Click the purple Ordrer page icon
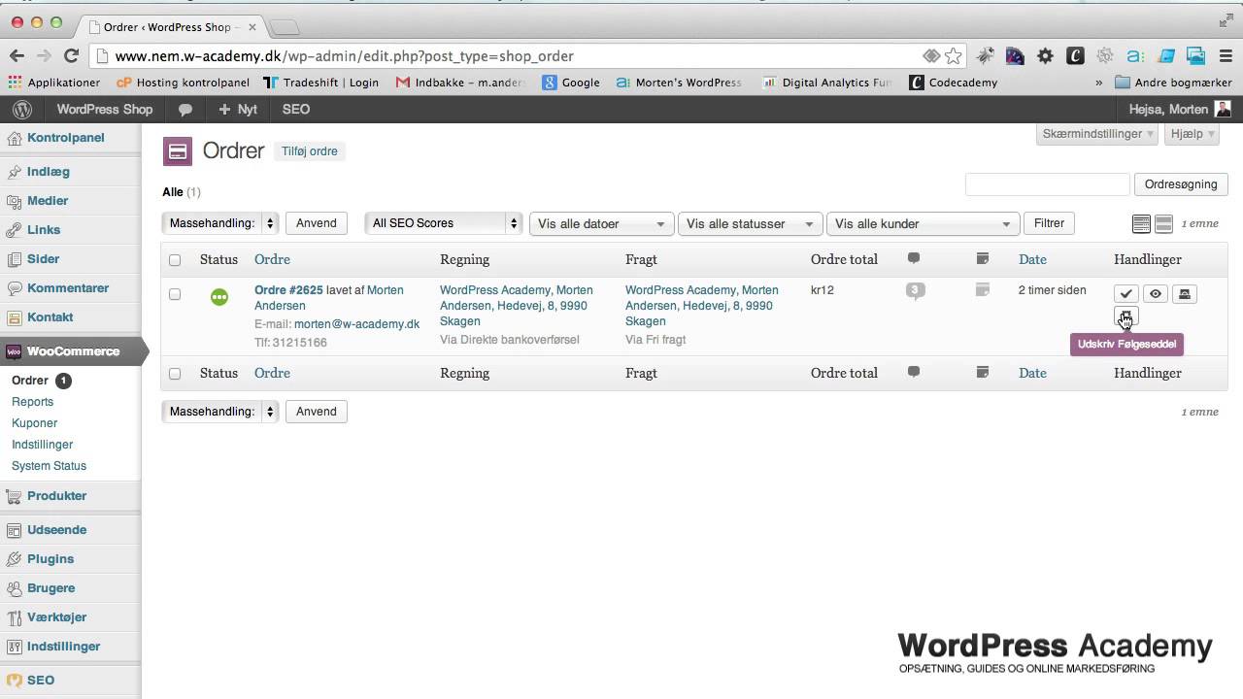The image size is (1243, 699). point(178,151)
